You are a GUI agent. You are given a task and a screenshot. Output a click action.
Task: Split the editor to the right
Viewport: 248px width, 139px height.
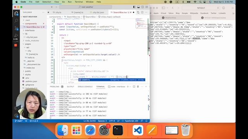pos(142,12)
